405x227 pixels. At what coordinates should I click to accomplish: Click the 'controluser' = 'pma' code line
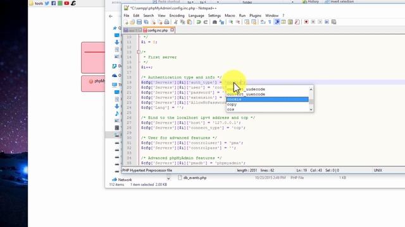[x=192, y=143]
